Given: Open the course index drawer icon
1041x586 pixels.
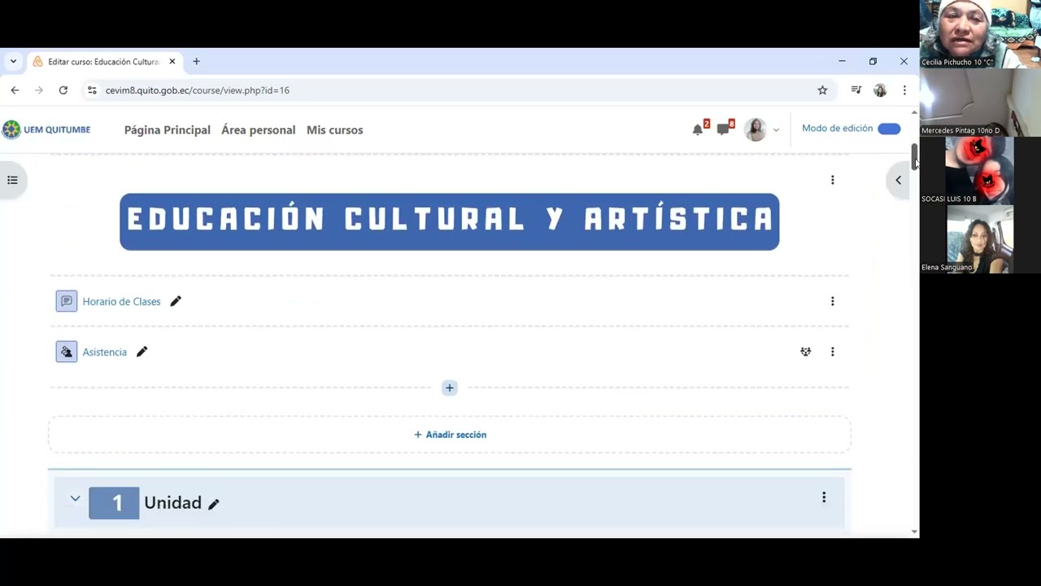Looking at the screenshot, I should (x=12, y=180).
